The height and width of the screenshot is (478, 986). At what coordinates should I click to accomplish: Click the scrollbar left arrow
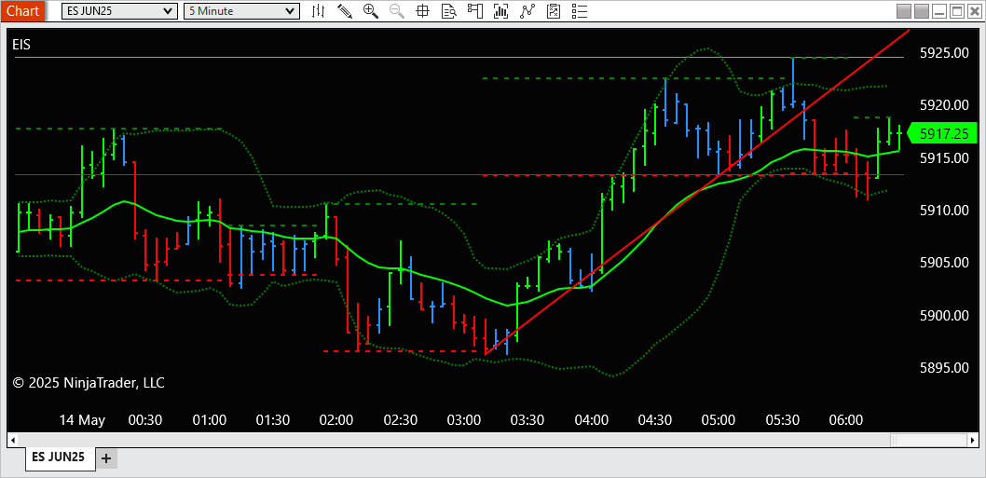11,438
